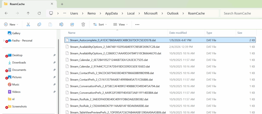262x114 pixels.
Task: Click the Copy icon in toolbar
Action: click(x=39, y=25)
